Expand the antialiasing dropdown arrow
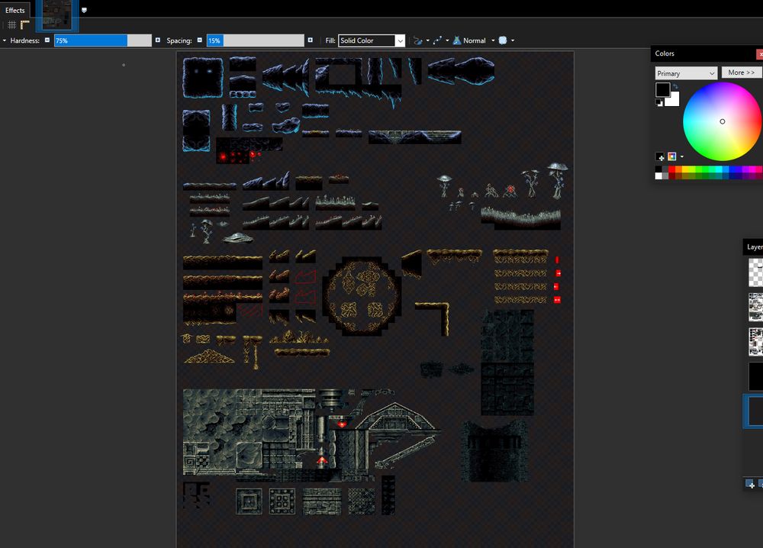This screenshot has height=548, width=763. (x=428, y=40)
